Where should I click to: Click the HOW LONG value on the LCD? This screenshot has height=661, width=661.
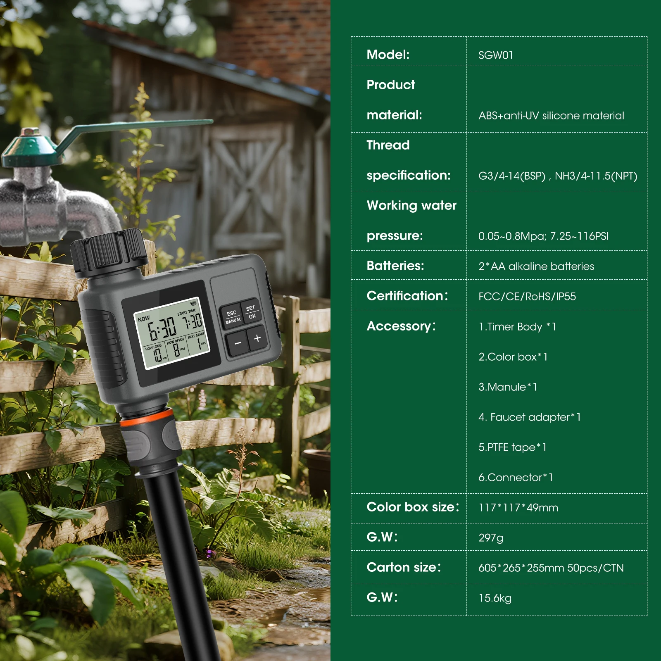pos(157,355)
